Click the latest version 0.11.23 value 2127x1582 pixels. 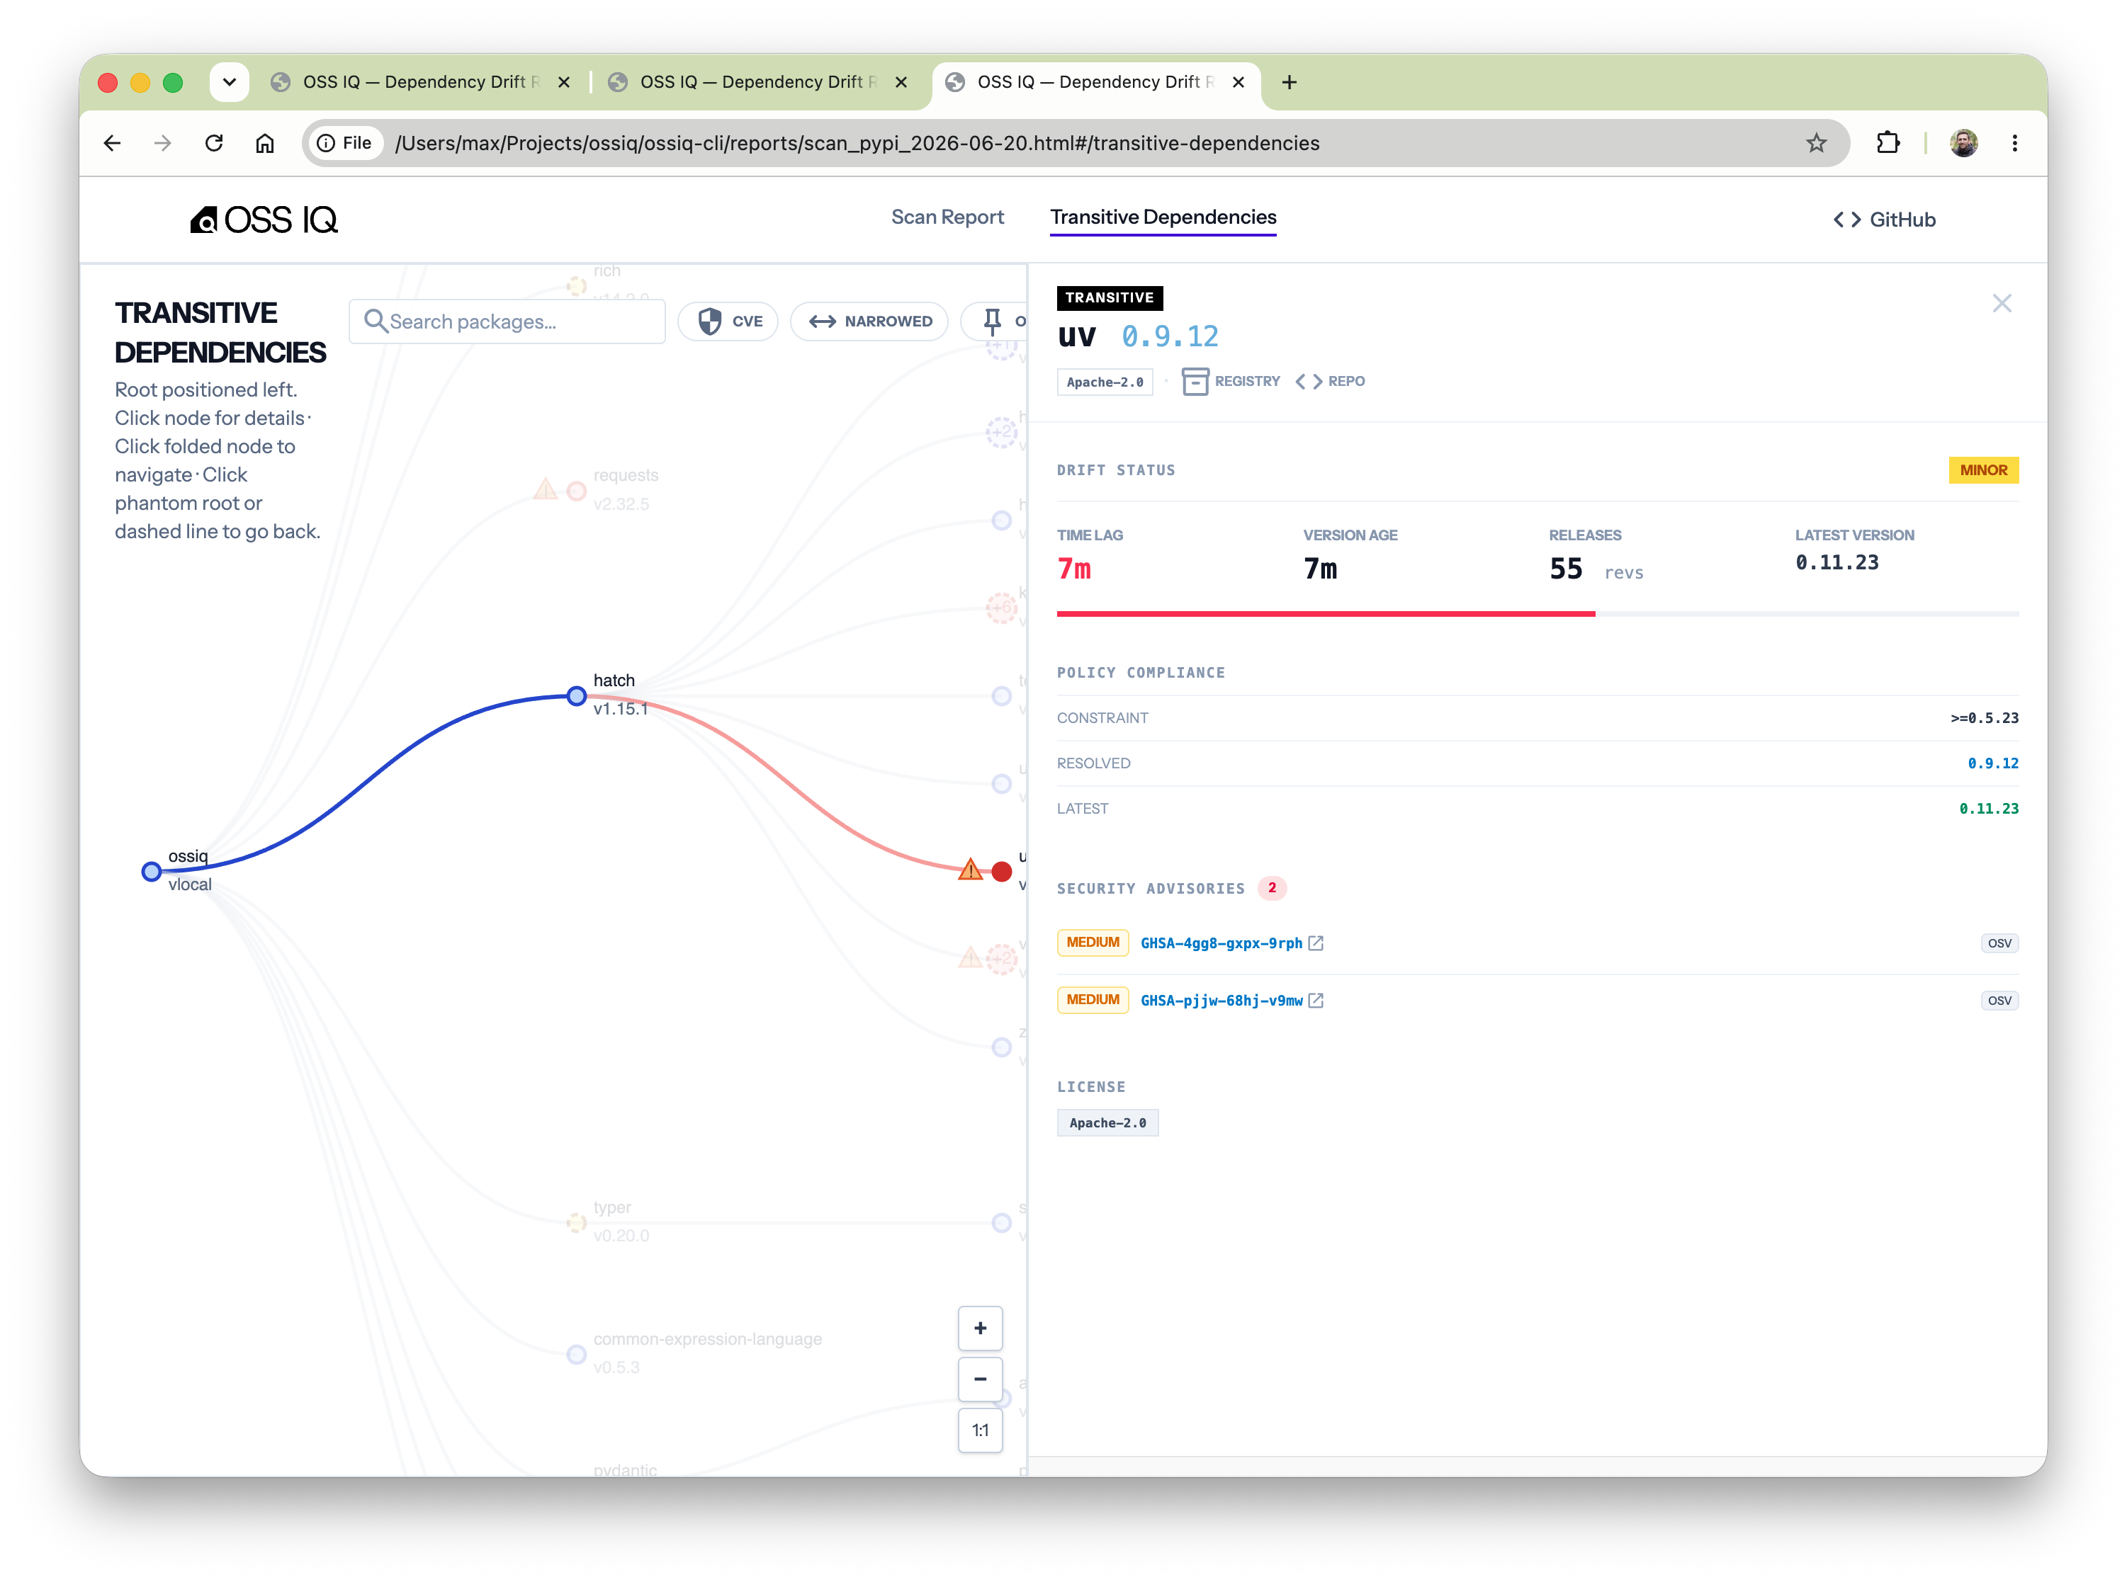[1836, 563]
